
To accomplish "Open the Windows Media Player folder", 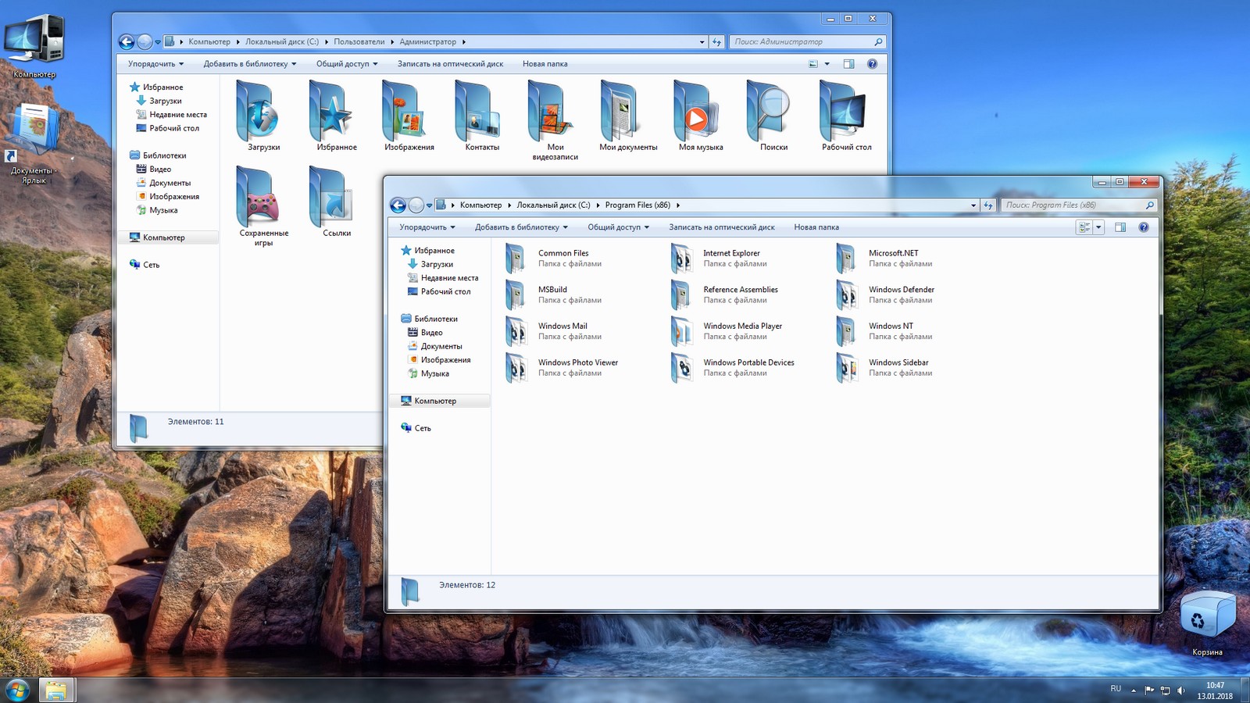I will coord(741,327).
